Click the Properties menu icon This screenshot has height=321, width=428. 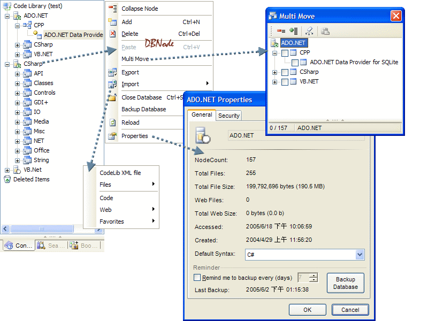112,136
